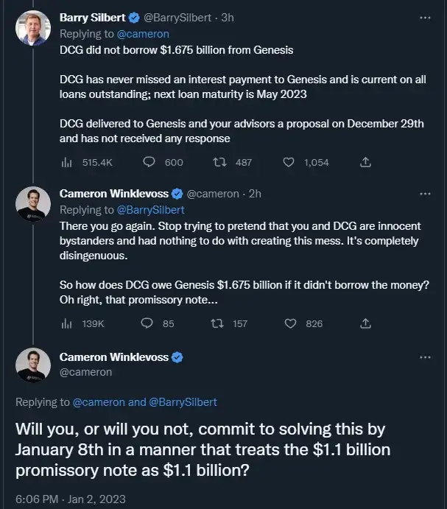Share Barry Silbert's tweet with share icon
Image resolution: width=447 pixels, height=509 pixels.
coord(365,162)
